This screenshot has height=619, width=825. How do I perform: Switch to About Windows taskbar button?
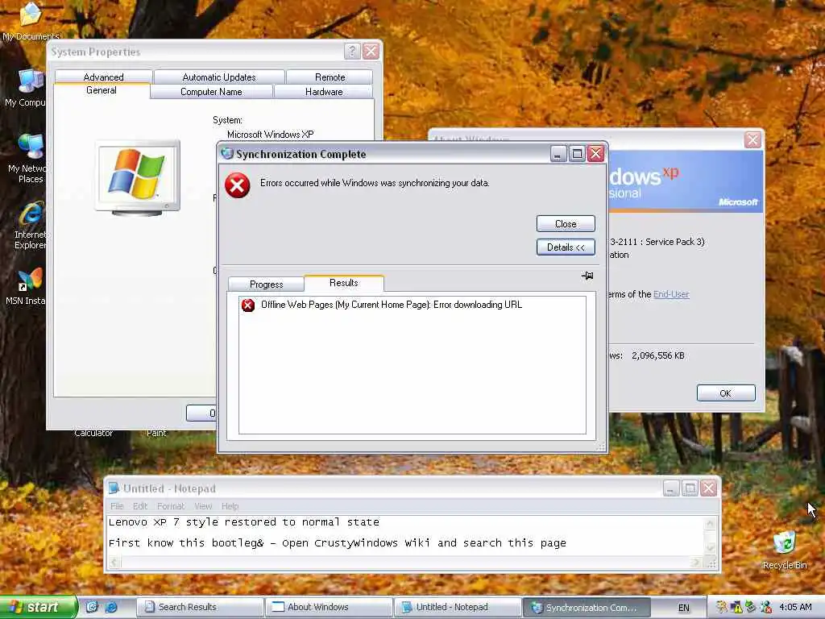coord(329,607)
